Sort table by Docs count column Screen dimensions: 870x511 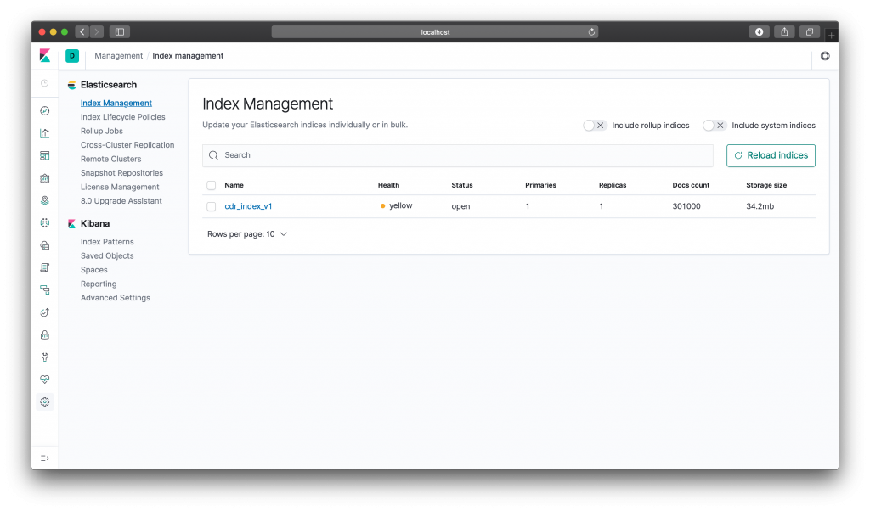(691, 185)
